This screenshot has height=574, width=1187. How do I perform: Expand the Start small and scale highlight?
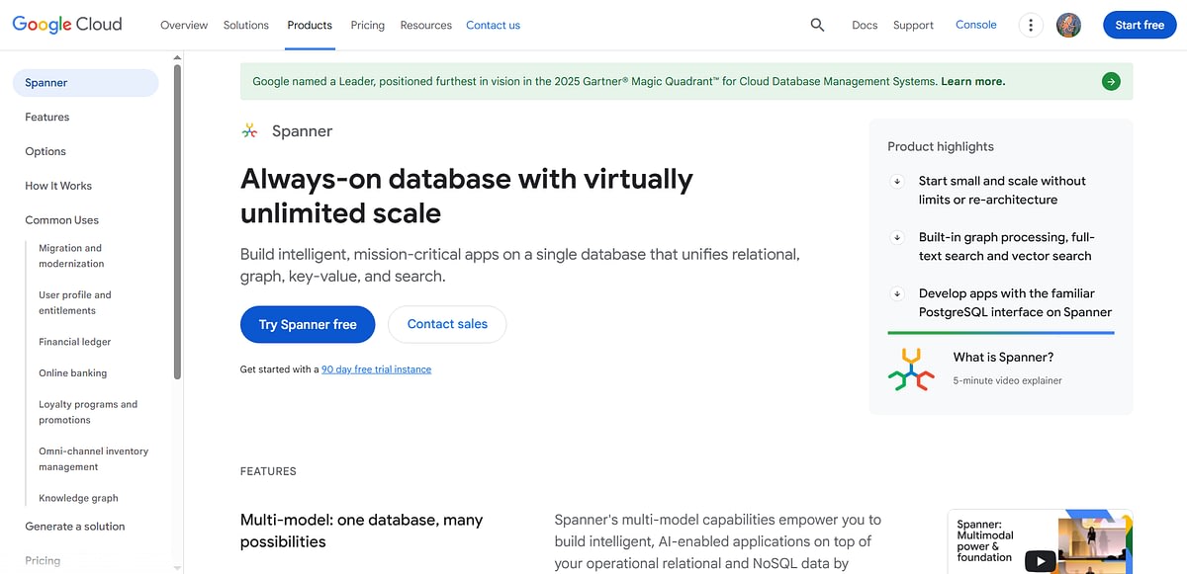tap(897, 182)
